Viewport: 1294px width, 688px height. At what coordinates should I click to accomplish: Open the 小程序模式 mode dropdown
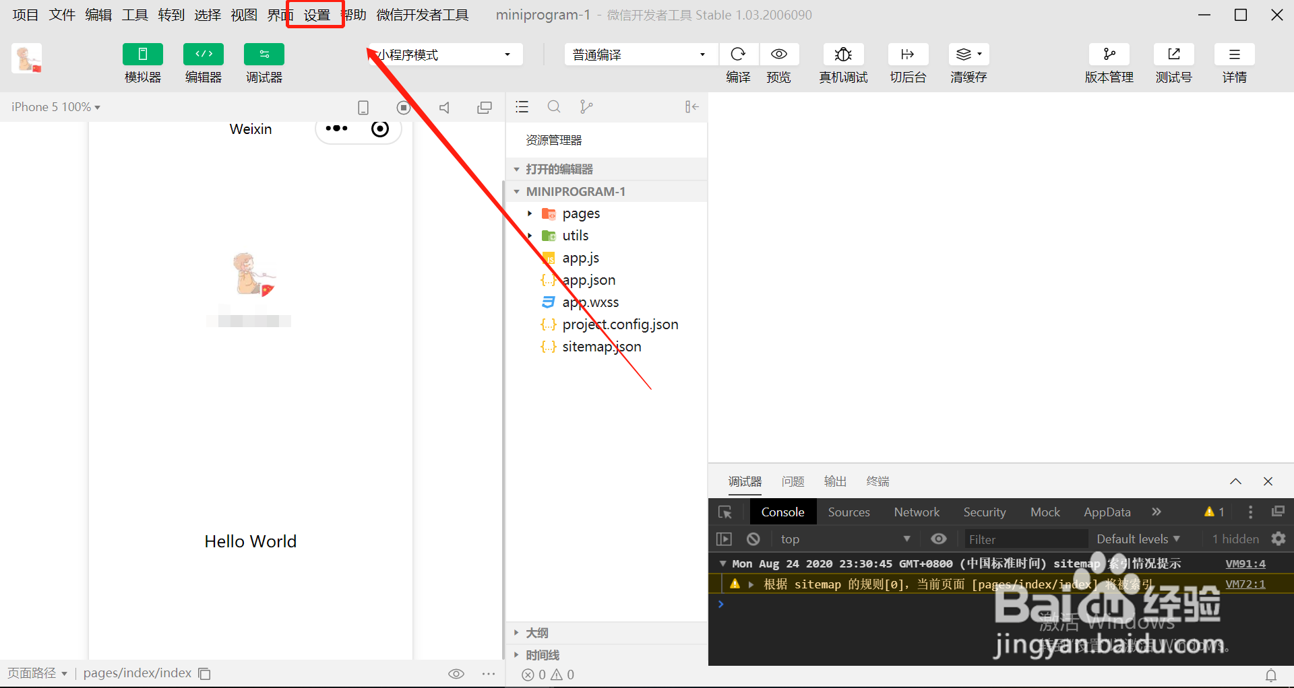(445, 55)
